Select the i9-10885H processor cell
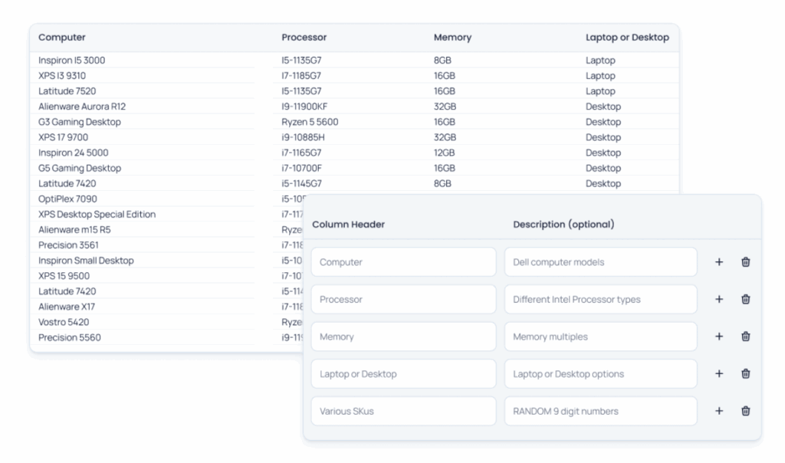 (x=303, y=137)
